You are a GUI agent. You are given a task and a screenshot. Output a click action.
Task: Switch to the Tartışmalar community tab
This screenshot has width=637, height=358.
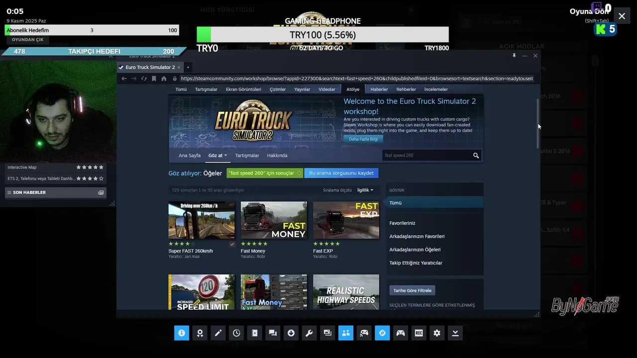(x=206, y=89)
